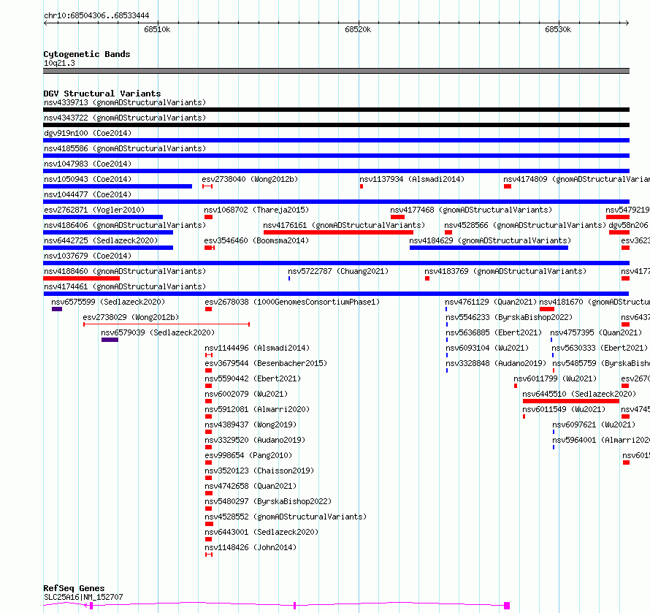Image resolution: width=650 pixels, height=613 pixels.
Task: Click nsv4528566 gnomADStructuralVariants label
Action: tap(525, 225)
